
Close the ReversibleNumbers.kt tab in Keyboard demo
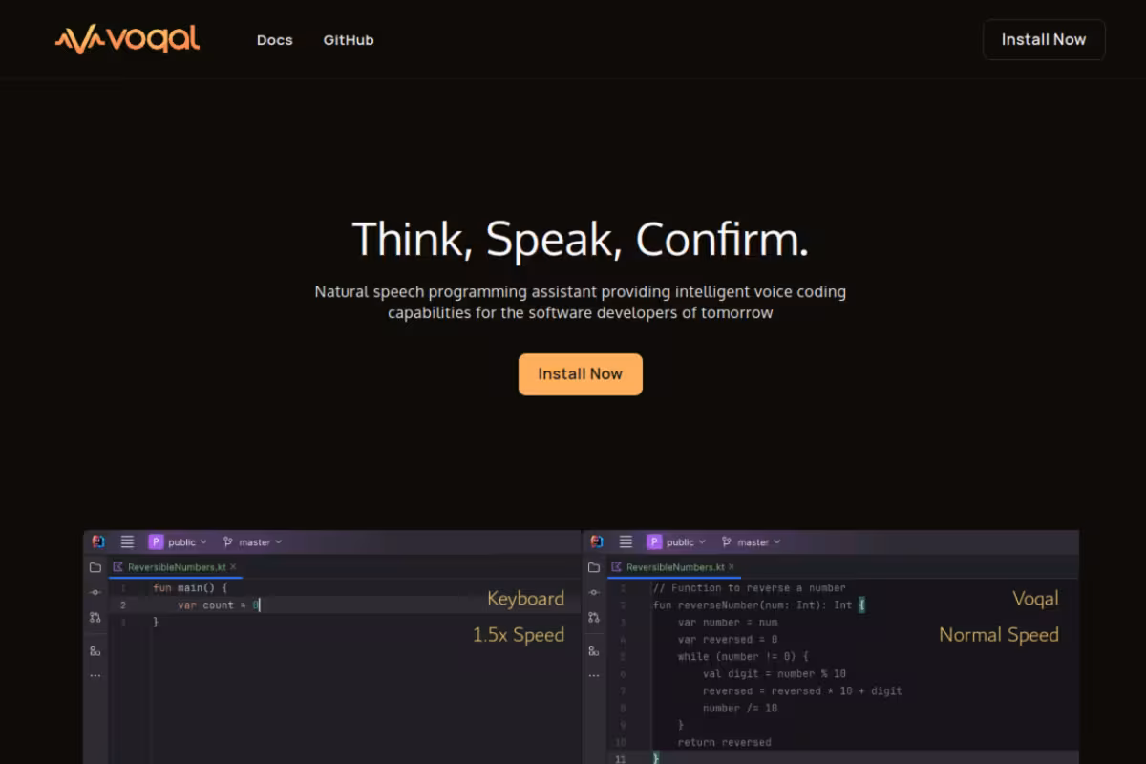coord(233,567)
